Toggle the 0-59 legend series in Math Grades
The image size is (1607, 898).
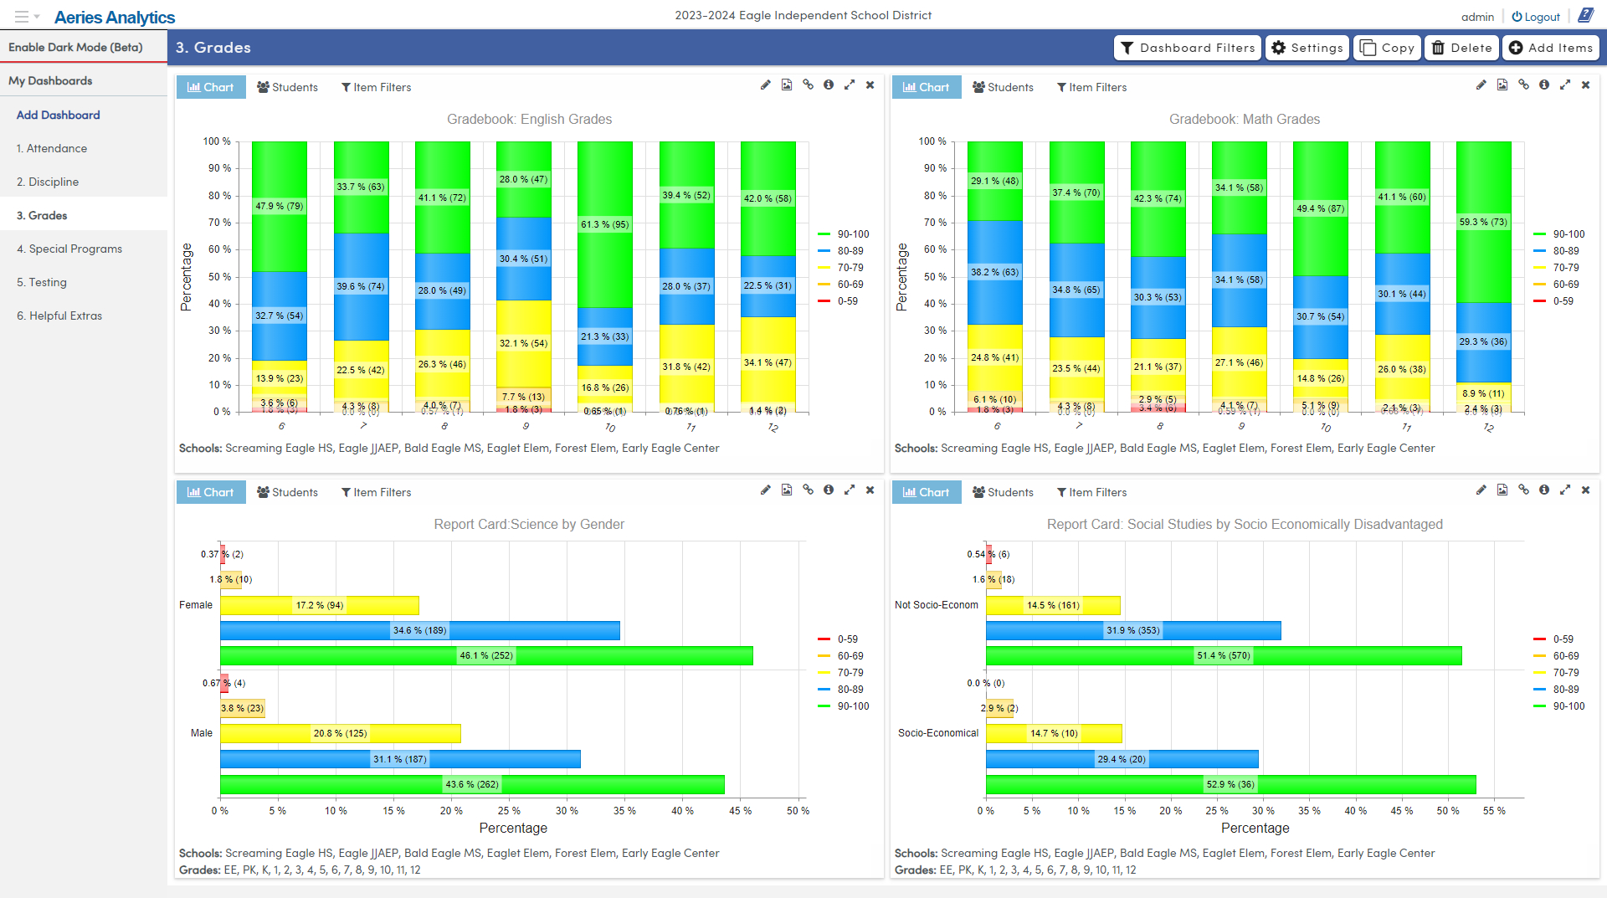pyautogui.click(x=1563, y=301)
